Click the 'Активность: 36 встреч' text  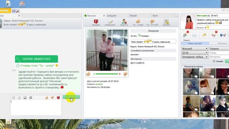click(99, 87)
